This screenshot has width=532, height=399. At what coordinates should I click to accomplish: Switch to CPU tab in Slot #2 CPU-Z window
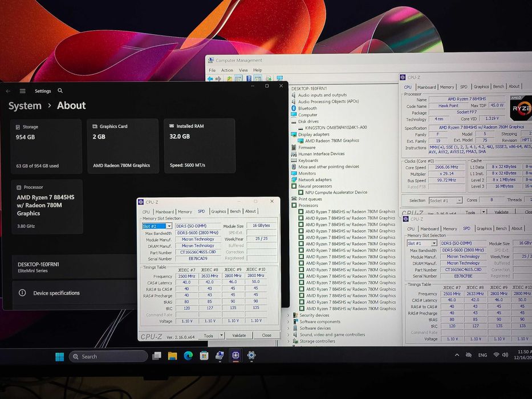146,211
